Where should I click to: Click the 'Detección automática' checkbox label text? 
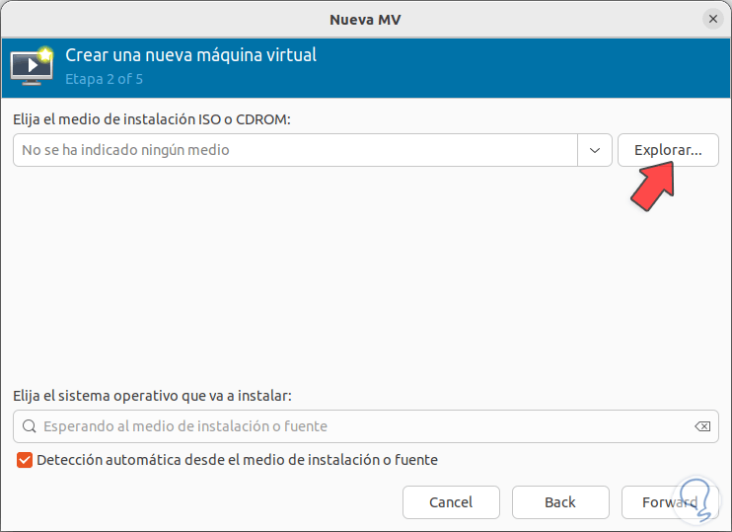click(237, 459)
